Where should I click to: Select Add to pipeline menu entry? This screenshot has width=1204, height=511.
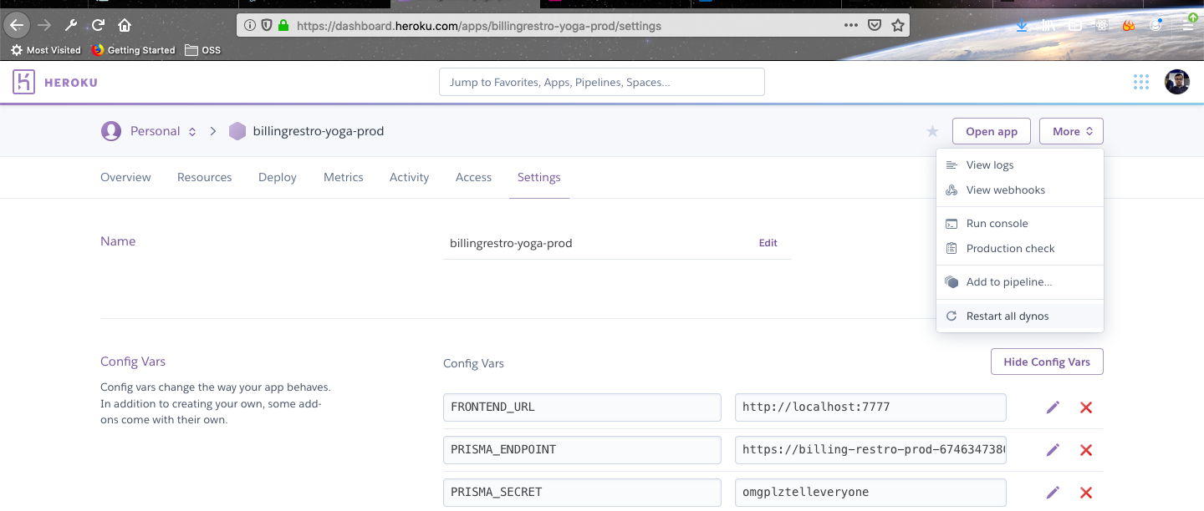coord(1020,282)
